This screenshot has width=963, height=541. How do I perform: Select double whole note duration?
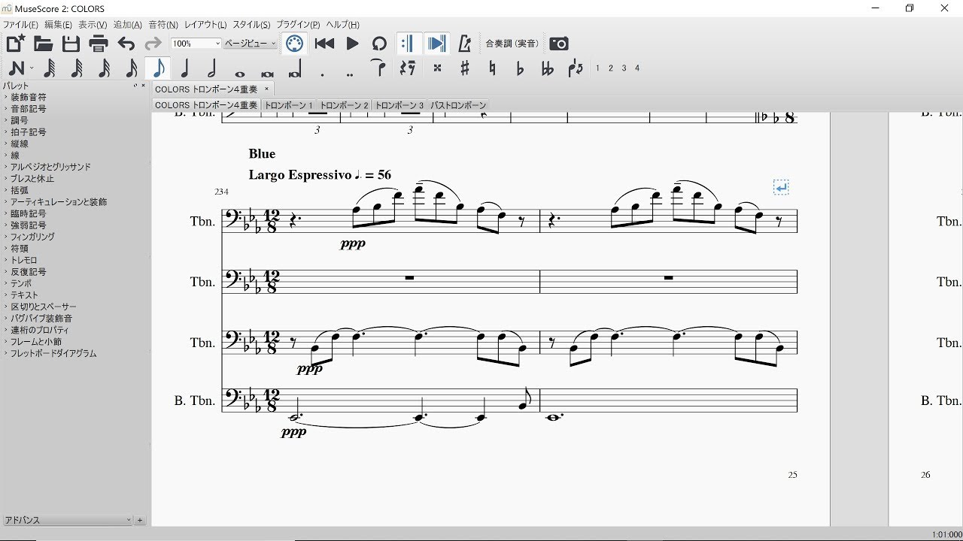click(x=267, y=74)
